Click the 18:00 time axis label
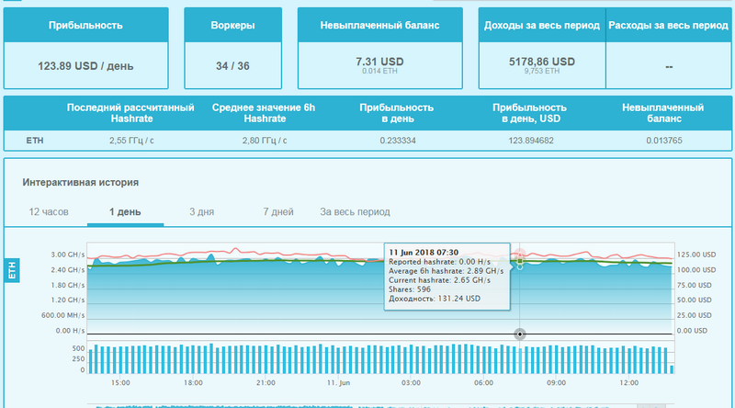 tap(193, 382)
